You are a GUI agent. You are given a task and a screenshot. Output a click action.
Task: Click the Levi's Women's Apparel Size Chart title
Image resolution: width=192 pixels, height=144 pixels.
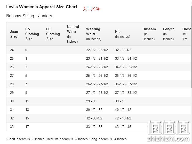coord(42,7)
